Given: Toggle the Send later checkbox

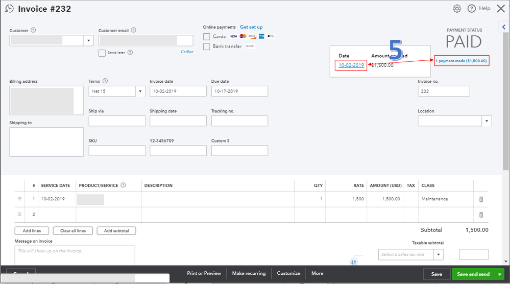Looking at the screenshot, I should click(102, 53).
